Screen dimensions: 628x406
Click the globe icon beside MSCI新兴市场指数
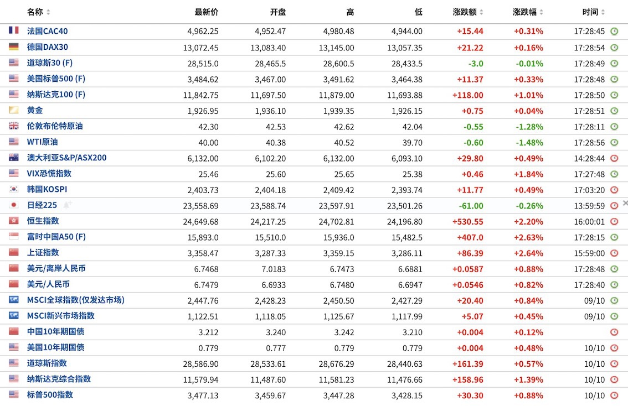14,316
